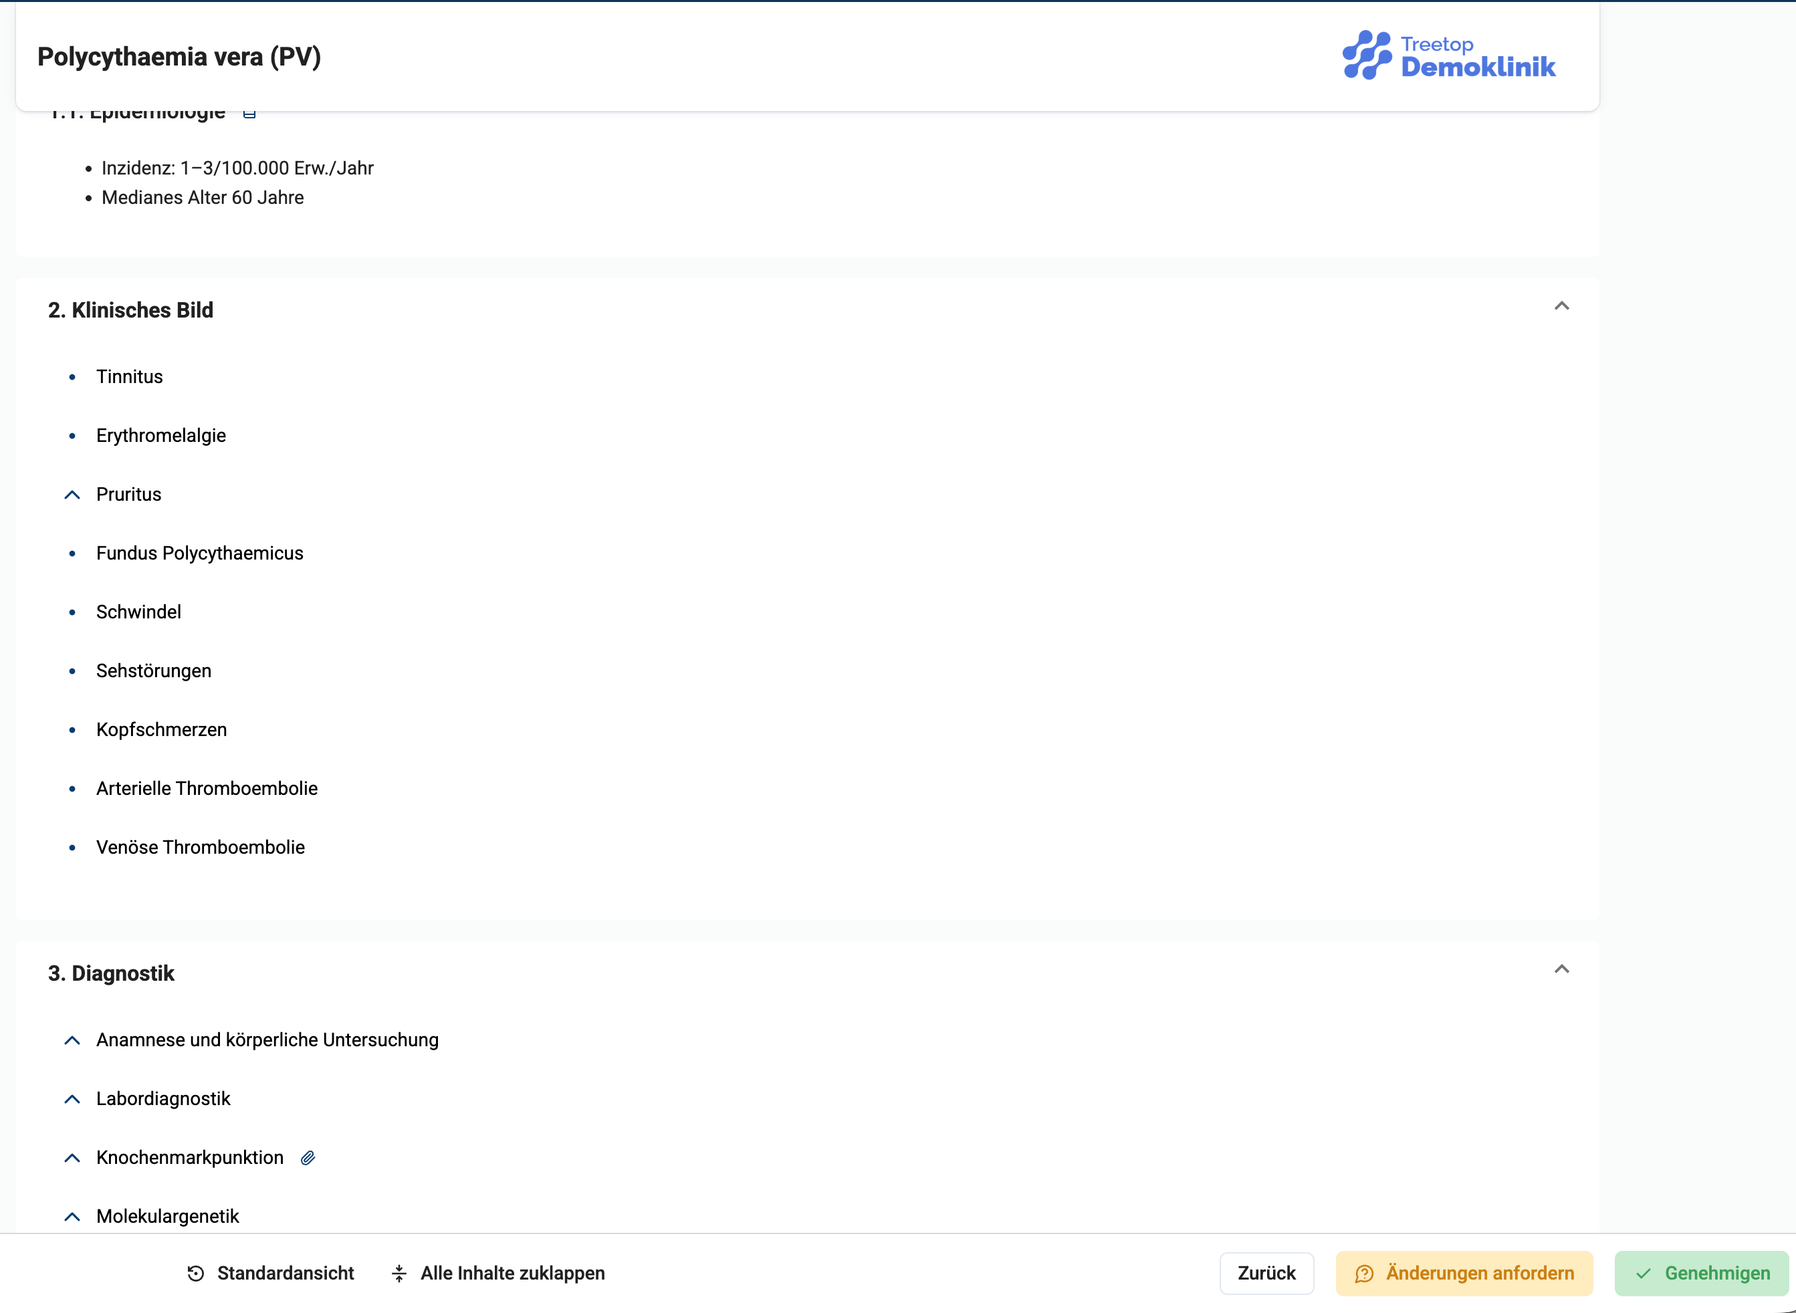Viewport: 1796px width, 1313px height.
Task: Click the speech bubble icon in Änderungen anfordern
Action: pos(1364,1274)
